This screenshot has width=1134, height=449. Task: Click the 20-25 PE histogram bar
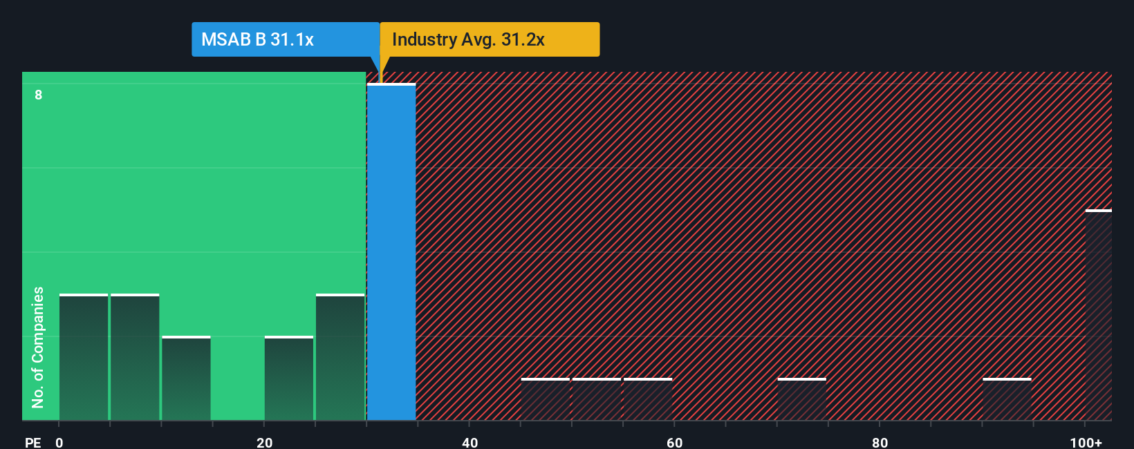pyautogui.click(x=289, y=379)
